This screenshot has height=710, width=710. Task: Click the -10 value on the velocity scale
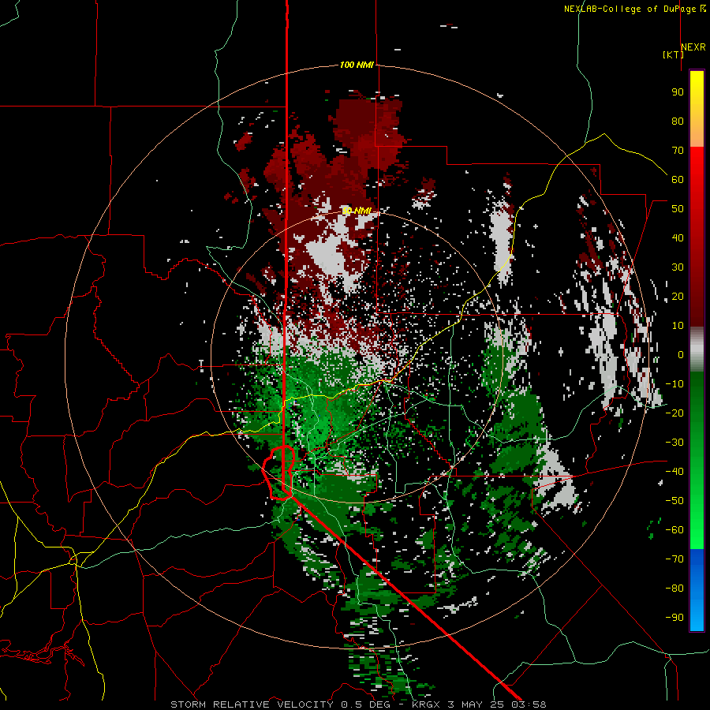(674, 384)
